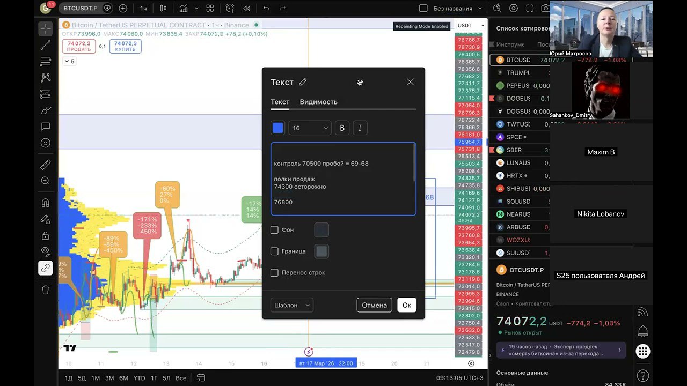Open the emoji sticker tool
Screen dimensions: 687x386
click(x=46, y=143)
